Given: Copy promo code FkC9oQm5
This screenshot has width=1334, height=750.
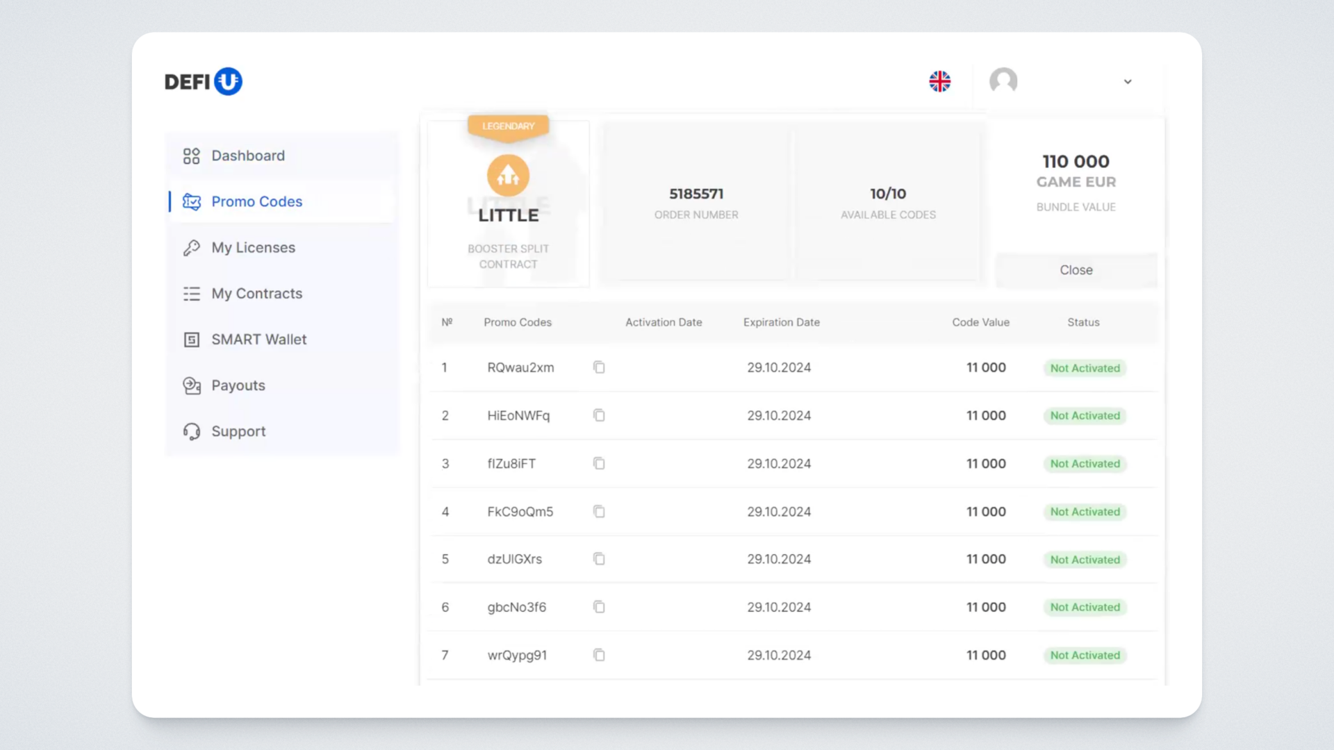Looking at the screenshot, I should coord(599,512).
